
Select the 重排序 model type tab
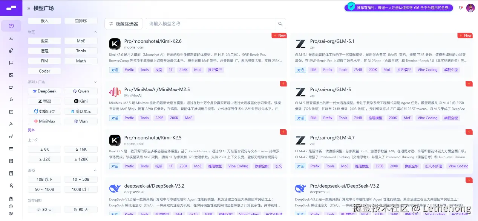(x=81, y=21)
